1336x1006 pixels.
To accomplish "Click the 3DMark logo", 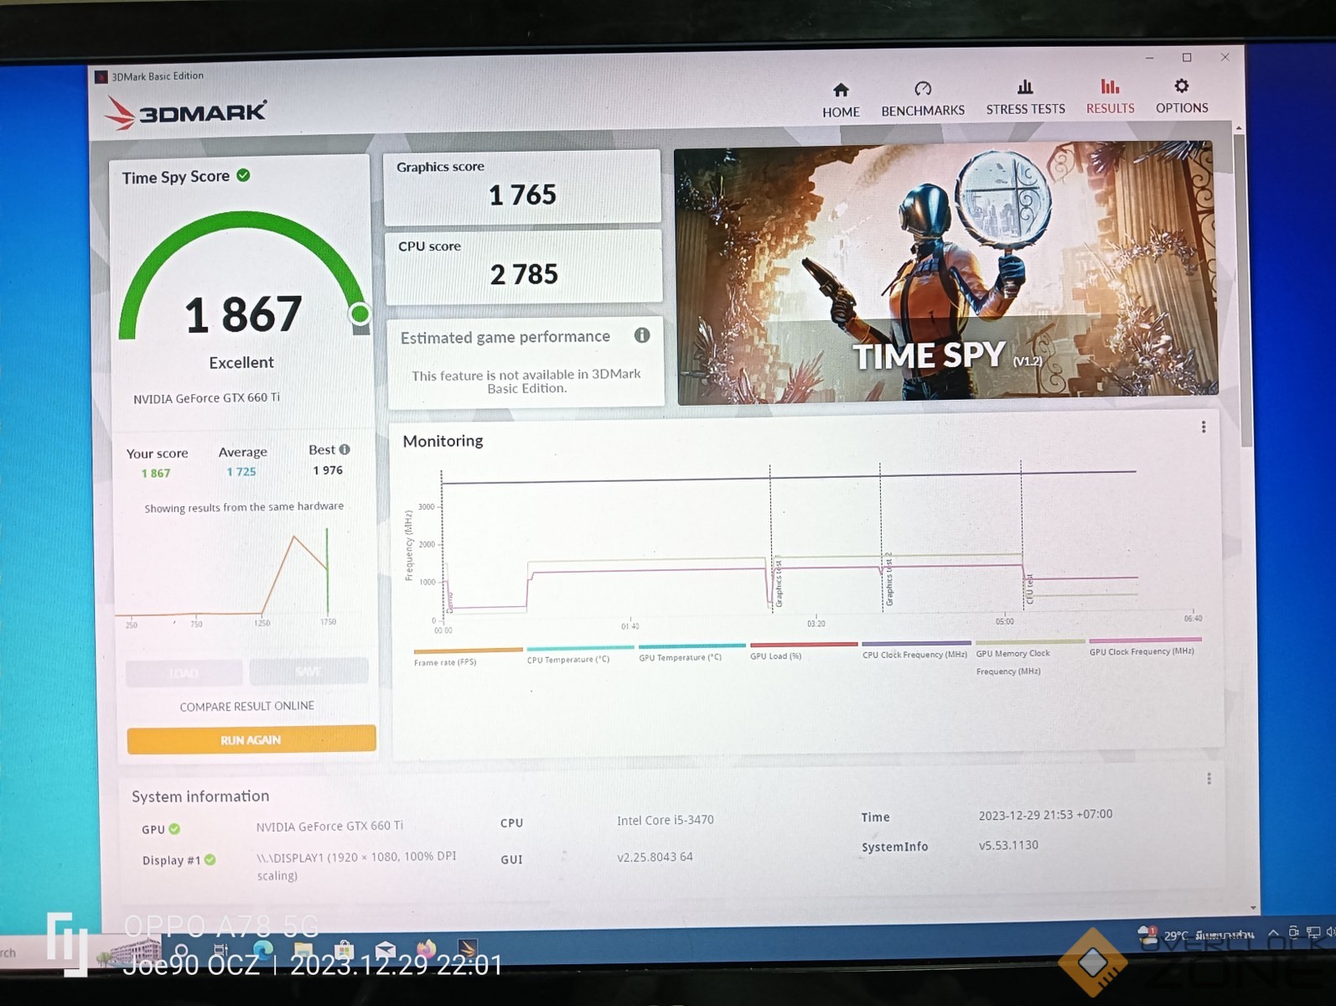I will pyautogui.click(x=185, y=112).
